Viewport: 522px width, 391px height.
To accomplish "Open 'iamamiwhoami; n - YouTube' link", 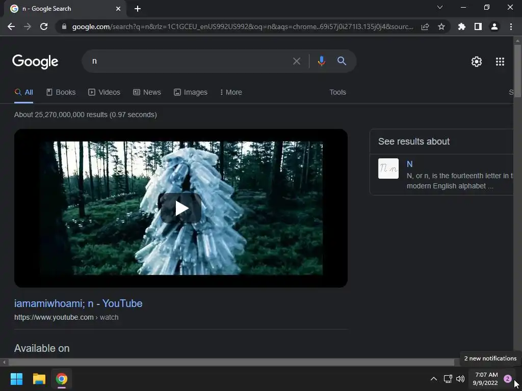I will tap(78, 303).
